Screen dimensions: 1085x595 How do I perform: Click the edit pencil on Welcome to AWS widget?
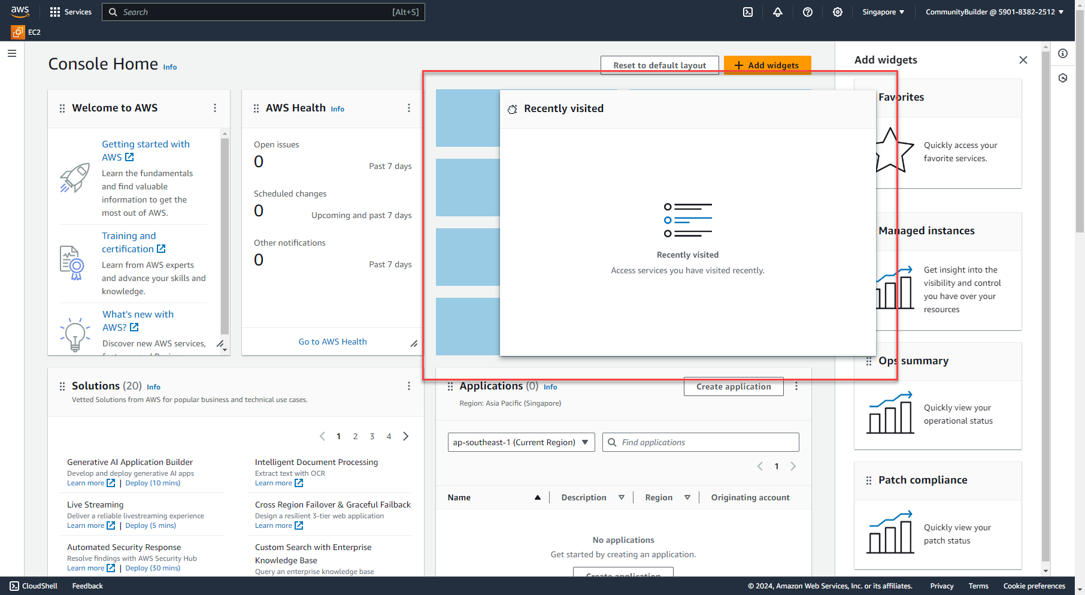tap(220, 344)
